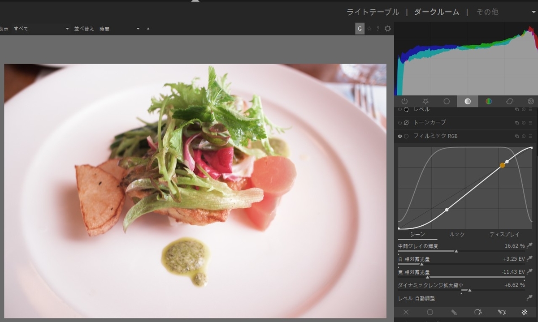
Task: Enable drawn and parametric mask icon
Action: click(502, 312)
